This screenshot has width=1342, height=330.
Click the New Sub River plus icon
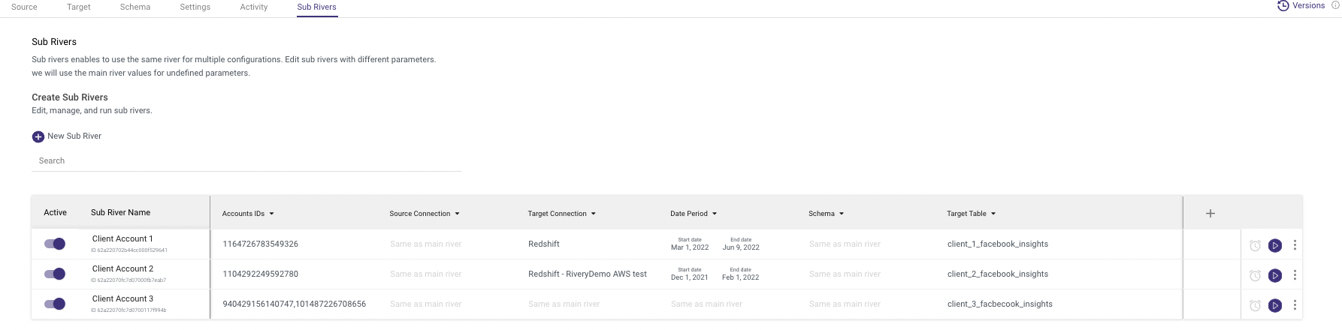coord(38,136)
